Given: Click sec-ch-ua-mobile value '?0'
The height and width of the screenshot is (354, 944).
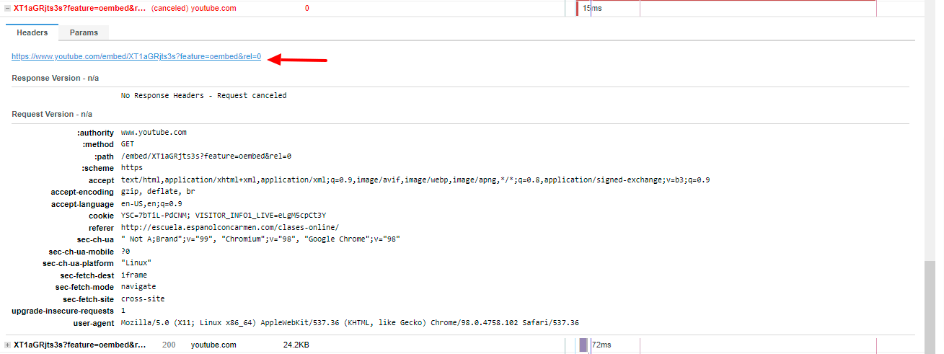Looking at the screenshot, I should tap(125, 251).
